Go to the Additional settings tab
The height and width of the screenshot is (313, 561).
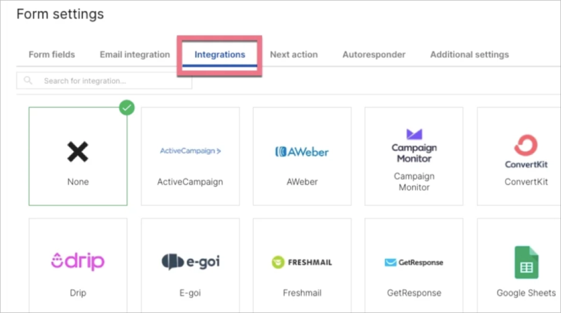469,54
